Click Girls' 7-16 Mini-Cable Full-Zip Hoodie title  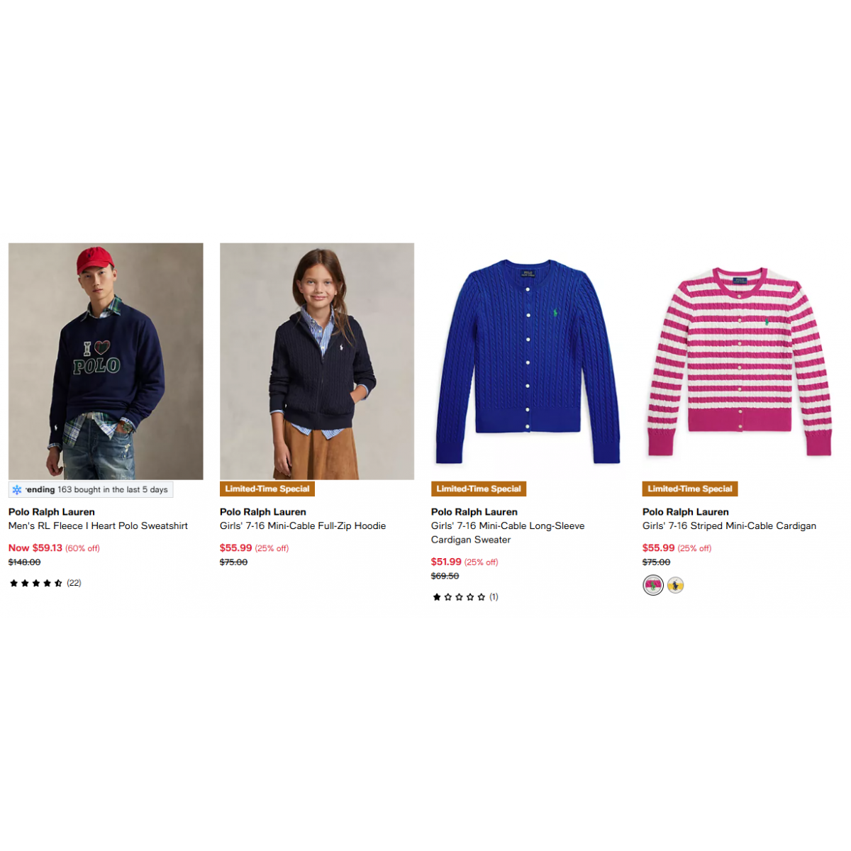[x=303, y=525]
